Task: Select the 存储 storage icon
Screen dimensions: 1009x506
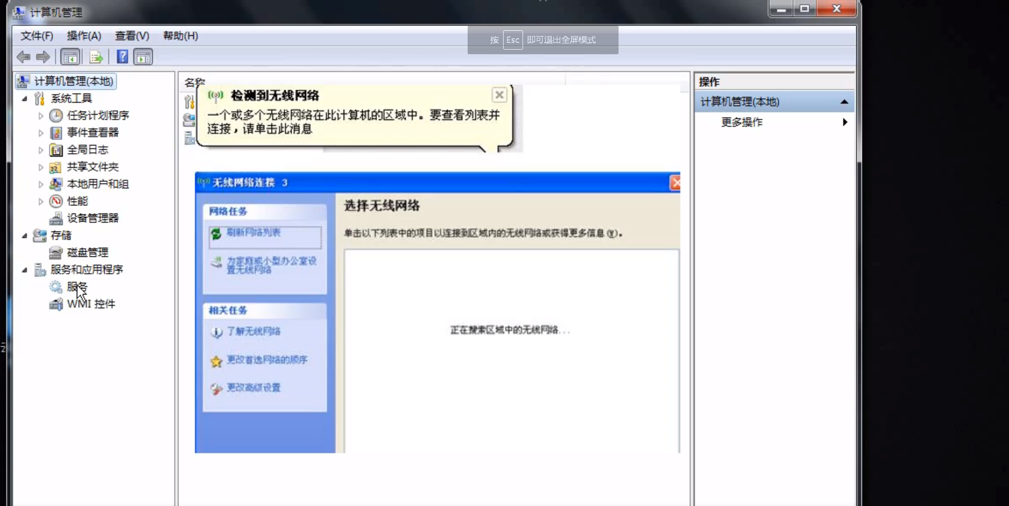Action: (x=39, y=235)
